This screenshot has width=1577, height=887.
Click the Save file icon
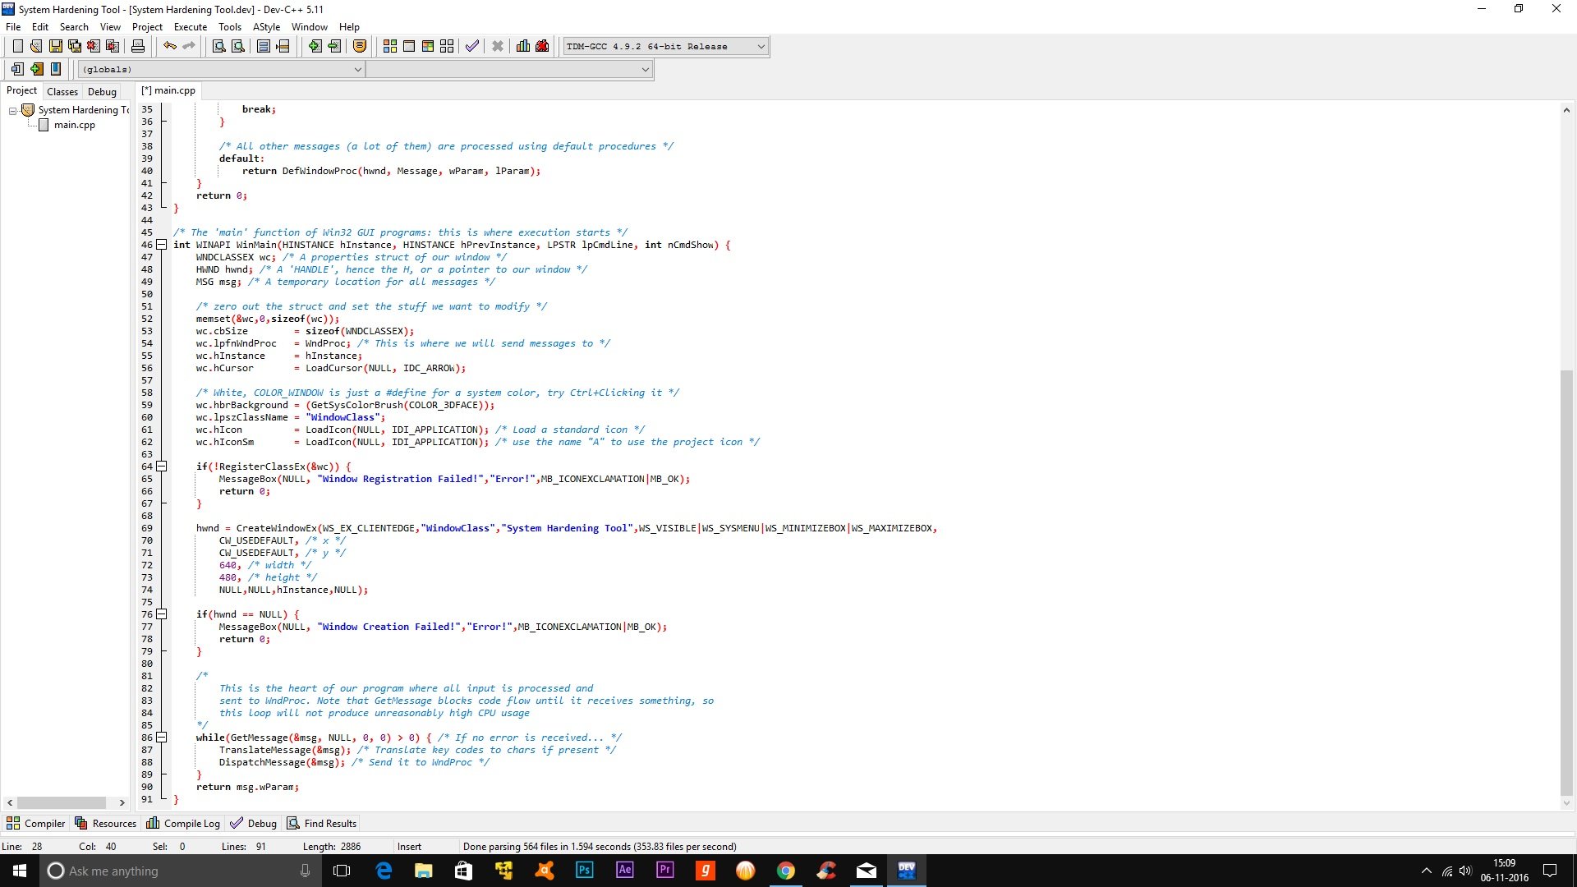[55, 46]
